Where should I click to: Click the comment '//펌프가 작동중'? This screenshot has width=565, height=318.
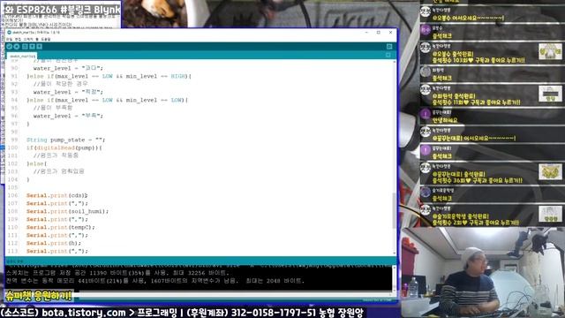click(x=56, y=155)
